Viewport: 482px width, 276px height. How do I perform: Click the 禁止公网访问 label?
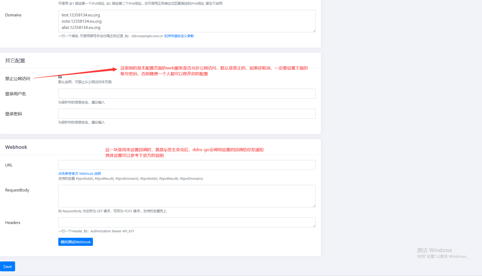coord(18,79)
